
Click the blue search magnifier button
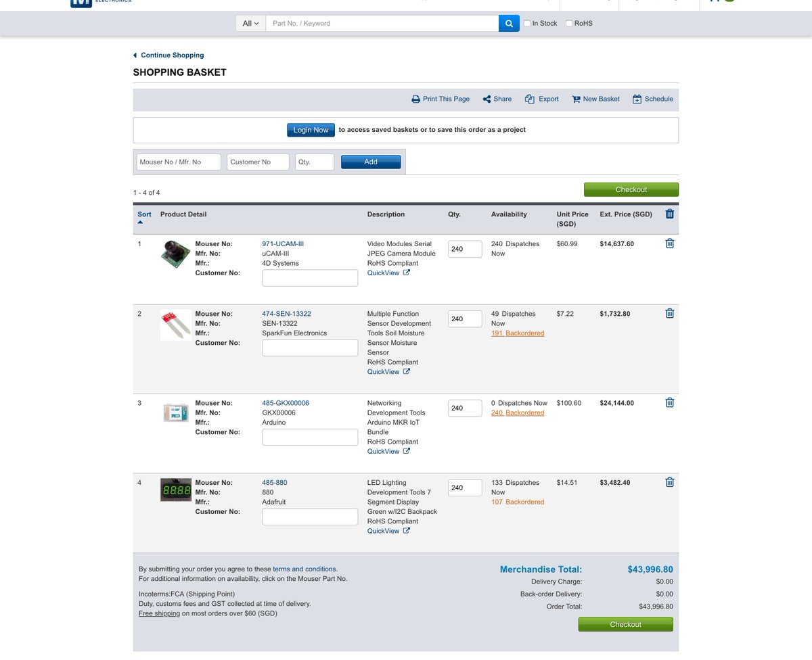[x=509, y=23]
